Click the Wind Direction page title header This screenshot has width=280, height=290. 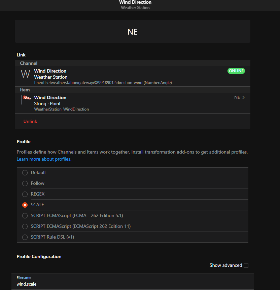[135, 3]
